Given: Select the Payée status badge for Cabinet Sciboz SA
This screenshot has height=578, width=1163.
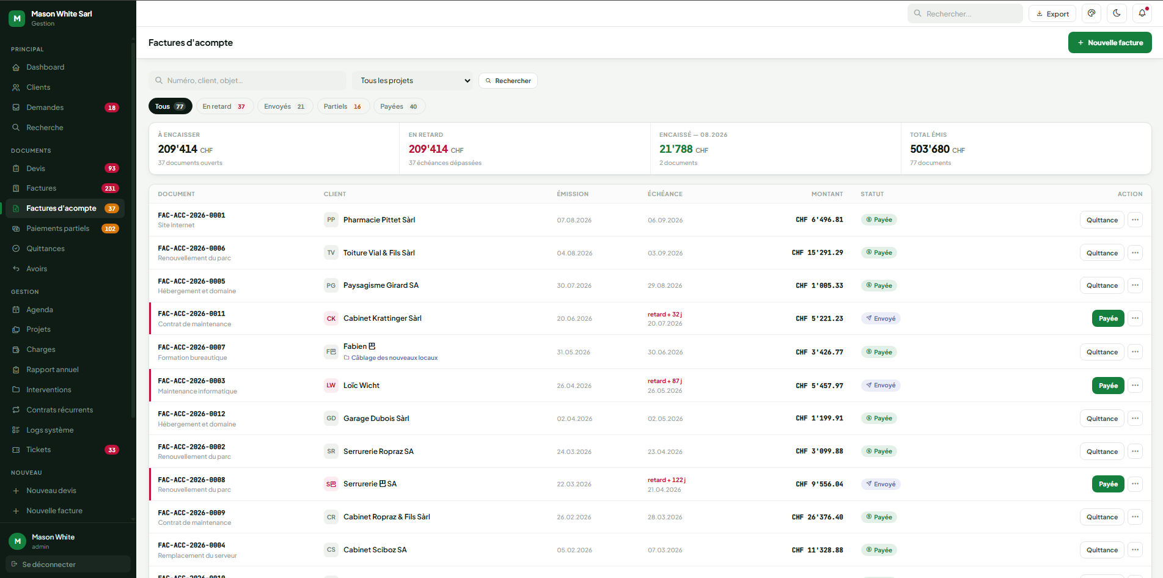Looking at the screenshot, I should [x=879, y=550].
